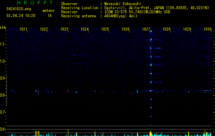This screenshot has width=215, height=136.
Task: Click the tall yellow power bar near 1023
Action: pyautogui.click(x=68, y=133)
